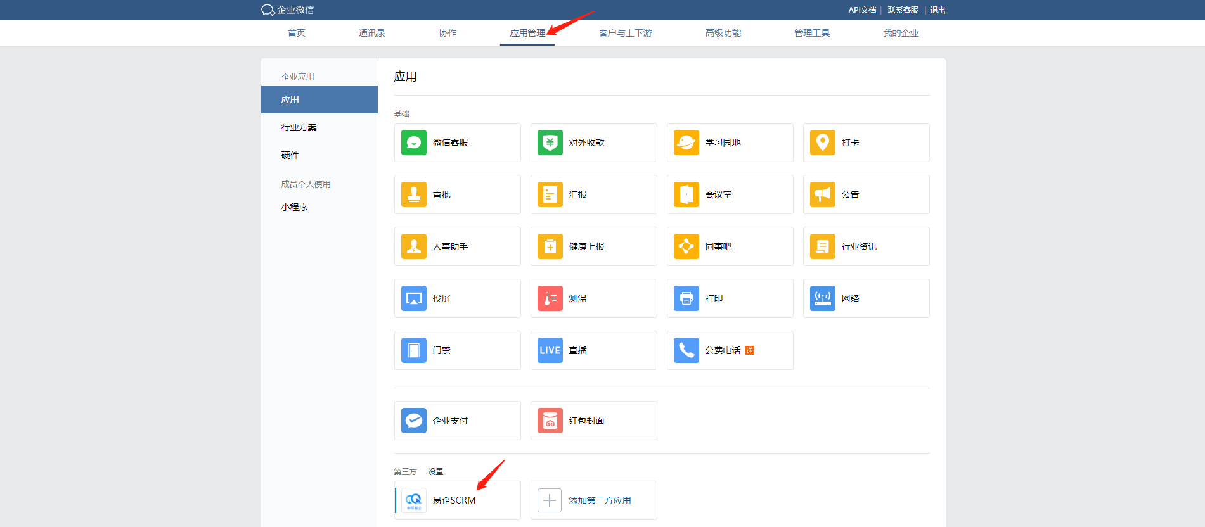Open the 客户与上下游 tab
This screenshot has width=1205, height=527.
pyautogui.click(x=626, y=33)
